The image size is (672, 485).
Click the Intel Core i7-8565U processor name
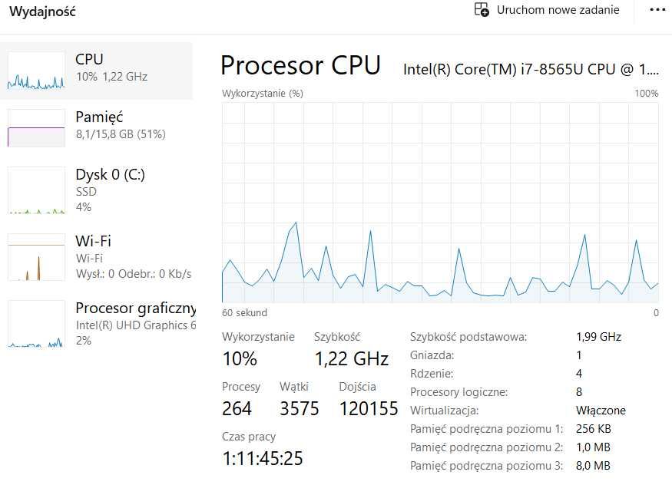tap(531, 69)
